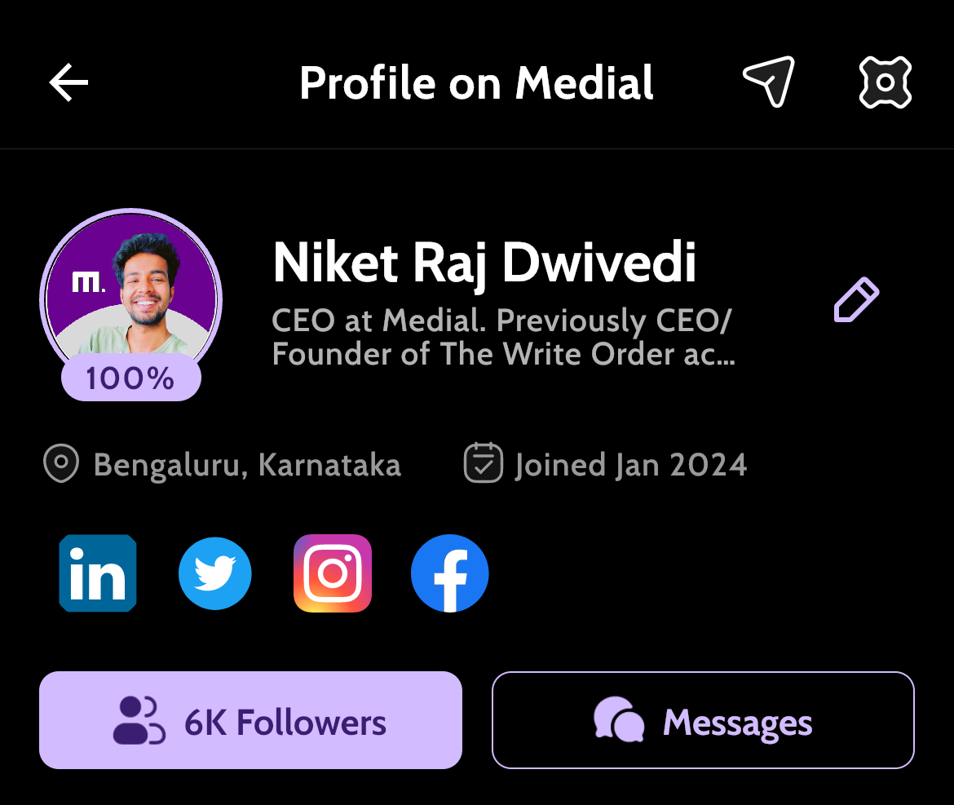Expand the truncated CEO at Medial bio
The width and height of the screenshot is (954, 805).
[504, 337]
